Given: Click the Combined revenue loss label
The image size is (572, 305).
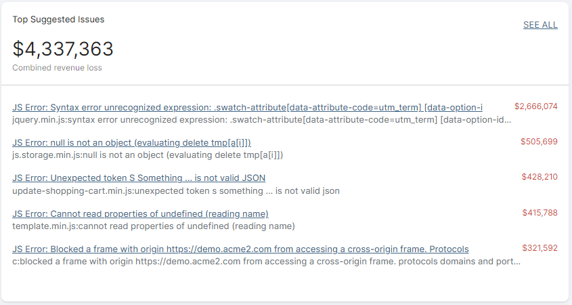Looking at the screenshot, I should (58, 68).
